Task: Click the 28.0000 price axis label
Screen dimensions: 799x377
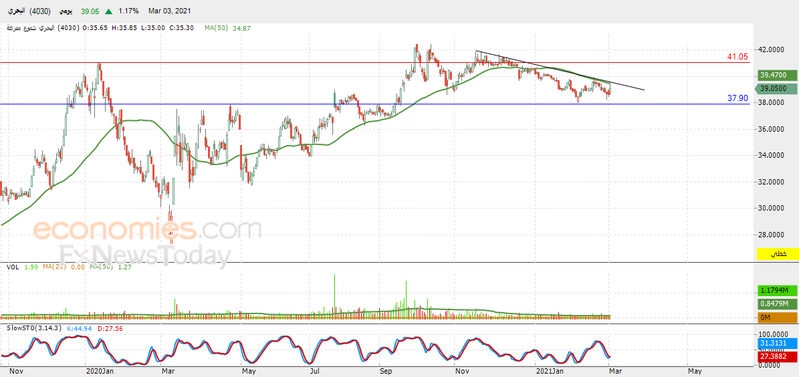Action: pyautogui.click(x=772, y=235)
